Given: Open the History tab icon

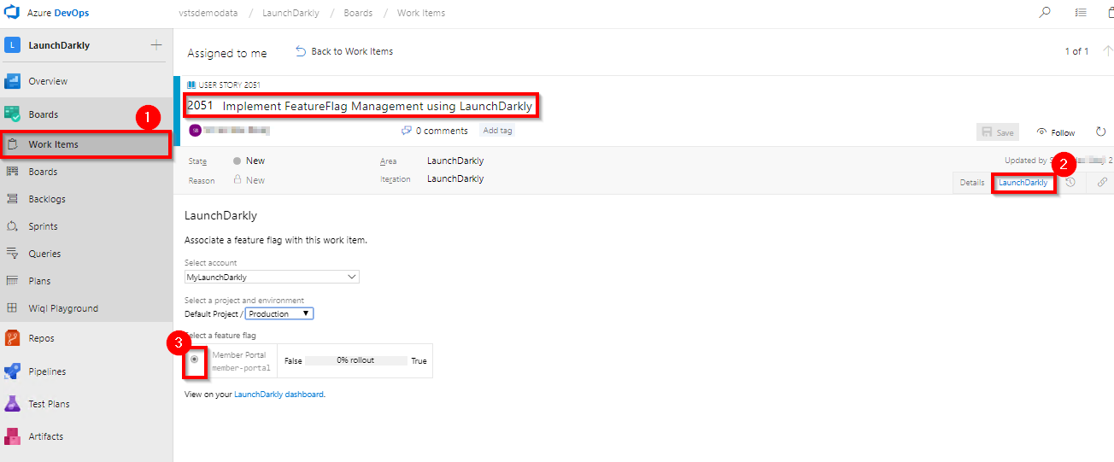Looking at the screenshot, I should click(x=1070, y=183).
